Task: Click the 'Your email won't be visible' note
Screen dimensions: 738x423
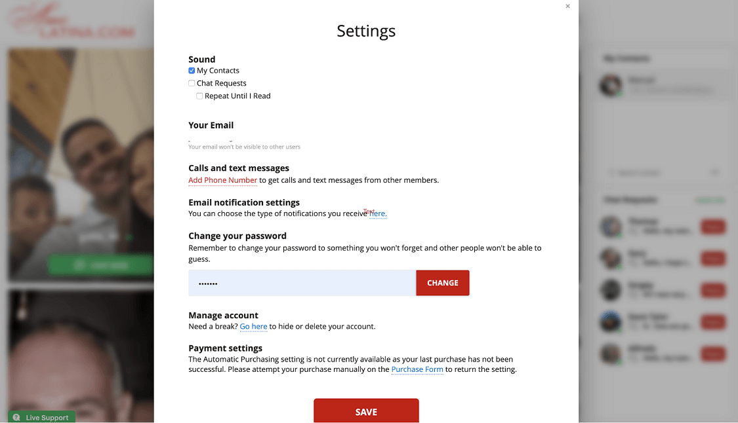Action: (244, 147)
